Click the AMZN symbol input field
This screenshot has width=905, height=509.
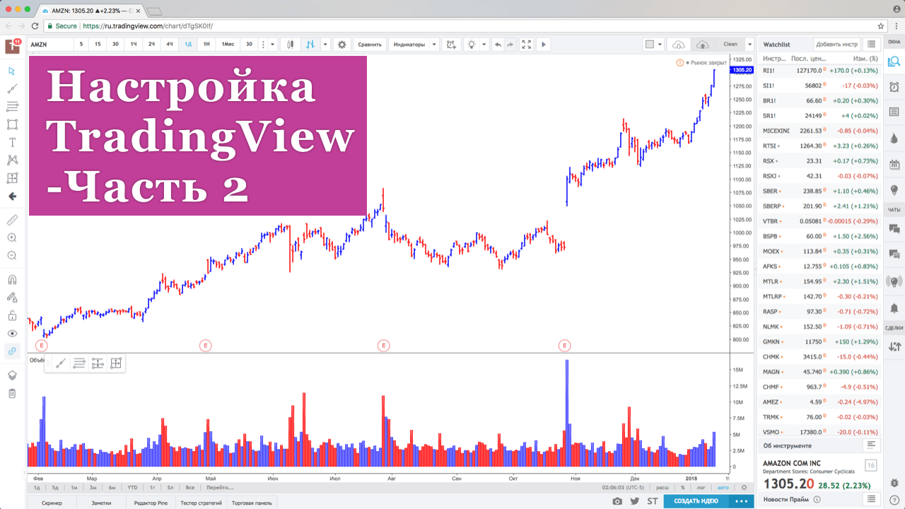click(x=49, y=44)
